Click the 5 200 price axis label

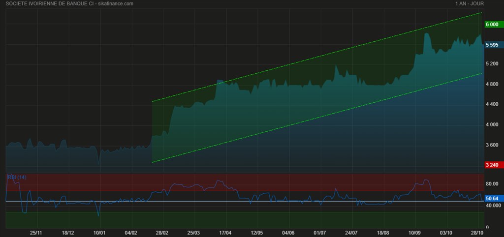coord(492,64)
